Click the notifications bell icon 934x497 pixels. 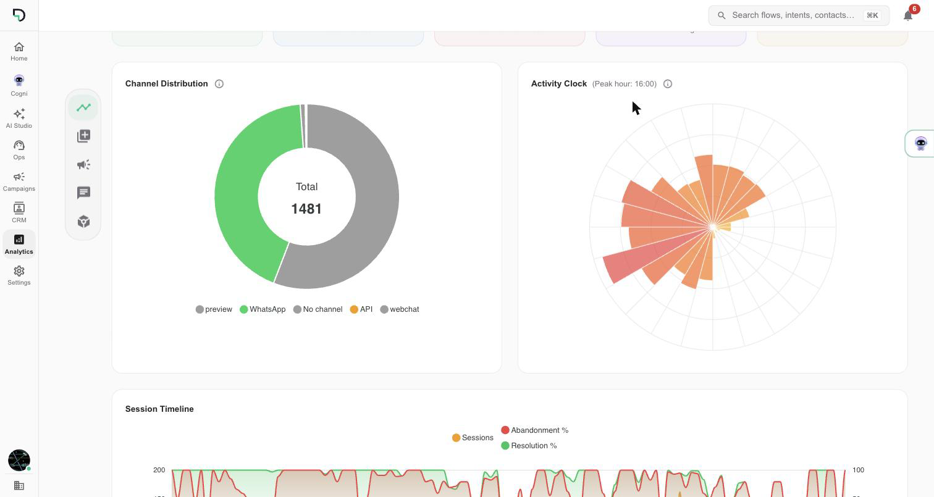pyautogui.click(x=908, y=15)
